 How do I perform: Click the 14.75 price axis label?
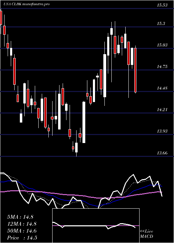162,67
